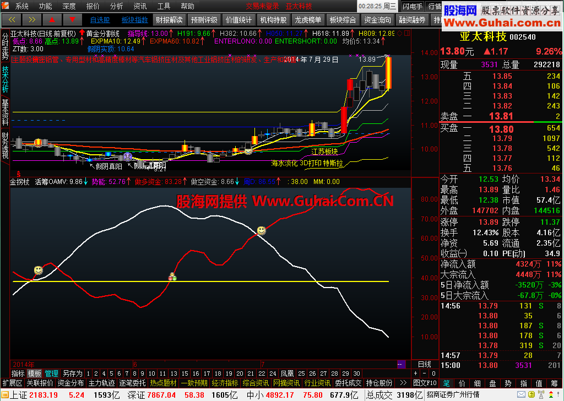The image size is (564, 401).
Task: Switch to the 财务透视 side tab
Action: coord(5,145)
